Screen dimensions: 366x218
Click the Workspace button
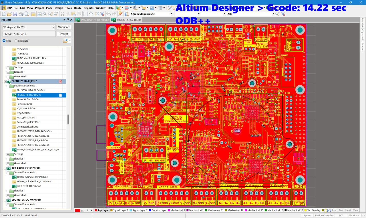tap(64, 27)
